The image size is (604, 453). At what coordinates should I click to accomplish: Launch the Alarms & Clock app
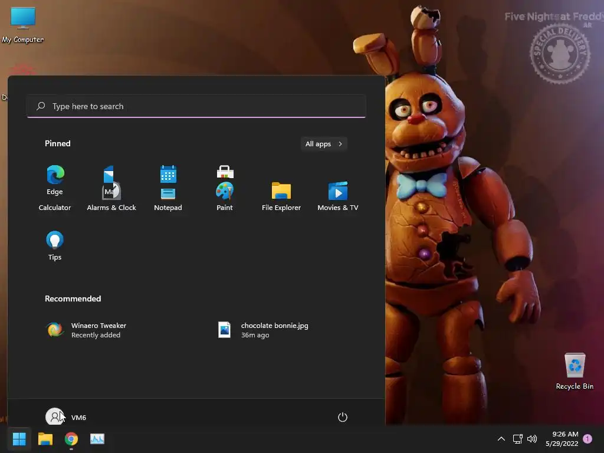(111, 196)
